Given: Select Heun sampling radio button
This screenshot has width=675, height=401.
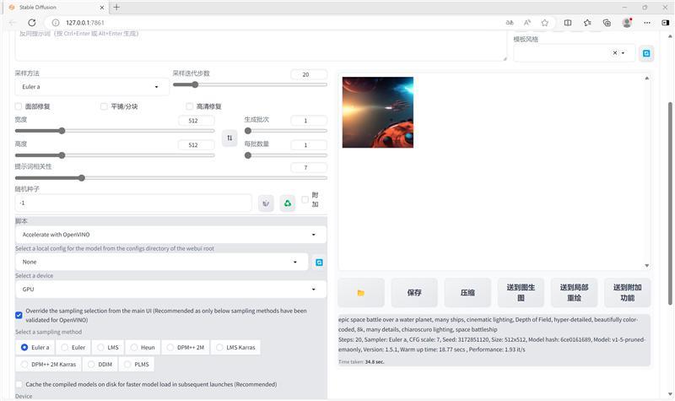Looking at the screenshot, I should 134,347.
